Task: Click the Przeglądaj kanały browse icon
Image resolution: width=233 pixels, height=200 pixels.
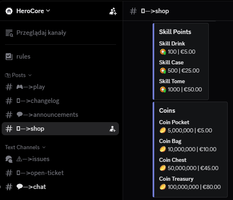Action: (9, 33)
